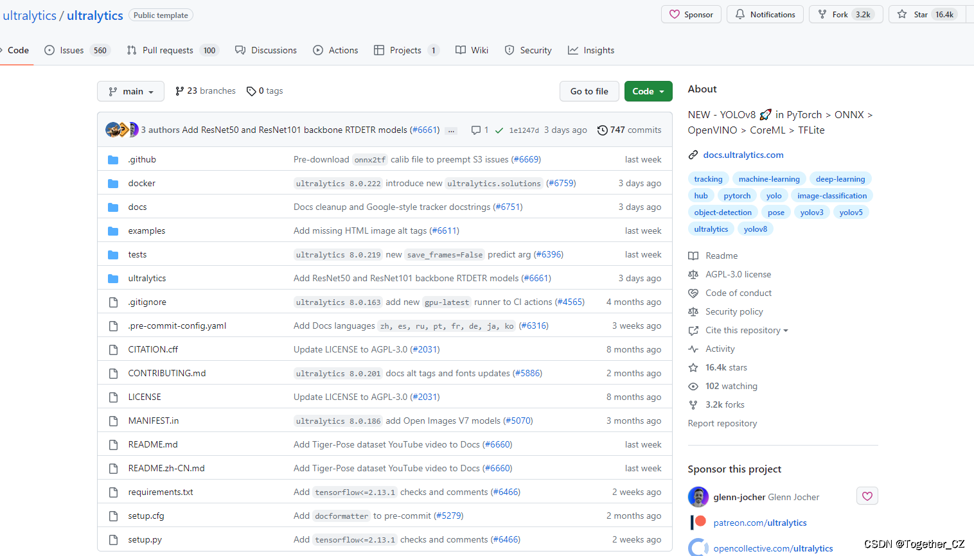Open the .github folder icon
Image resolution: width=974 pixels, height=556 pixels.
click(113, 160)
